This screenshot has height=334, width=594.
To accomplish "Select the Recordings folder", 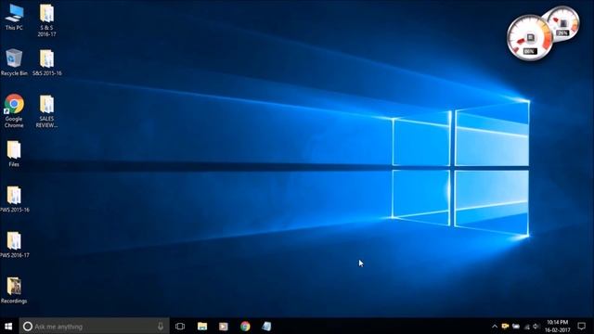I will click(x=14, y=290).
